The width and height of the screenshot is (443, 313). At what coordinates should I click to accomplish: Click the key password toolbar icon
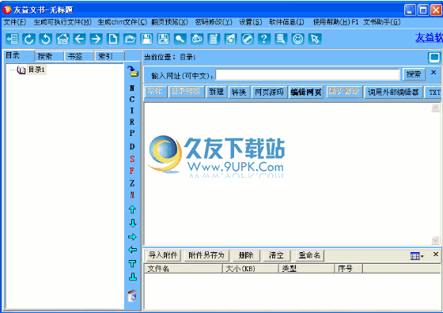180,39
